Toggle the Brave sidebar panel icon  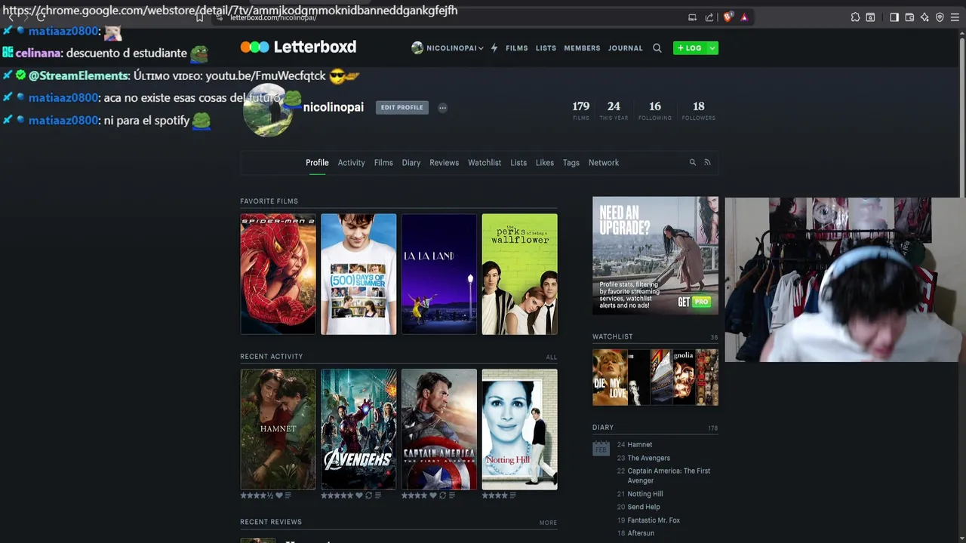894,17
